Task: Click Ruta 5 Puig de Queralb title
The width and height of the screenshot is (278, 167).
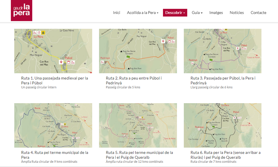Action: [139, 155]
